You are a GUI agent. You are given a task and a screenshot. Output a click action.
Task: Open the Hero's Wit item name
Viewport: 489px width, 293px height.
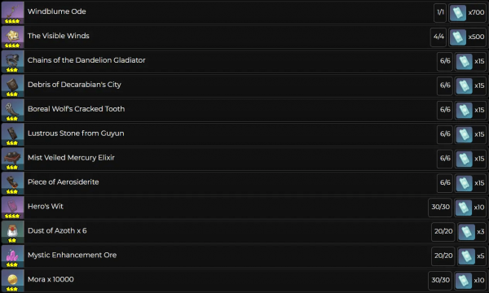[x=45, y=206]
